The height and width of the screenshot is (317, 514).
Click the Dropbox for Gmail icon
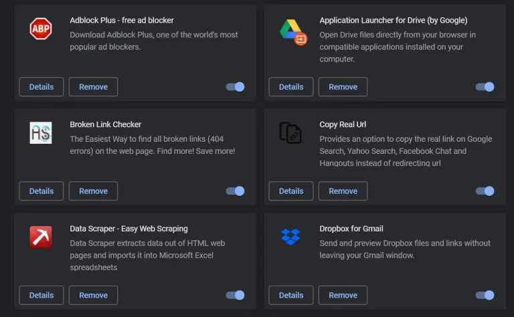point(290,237)
